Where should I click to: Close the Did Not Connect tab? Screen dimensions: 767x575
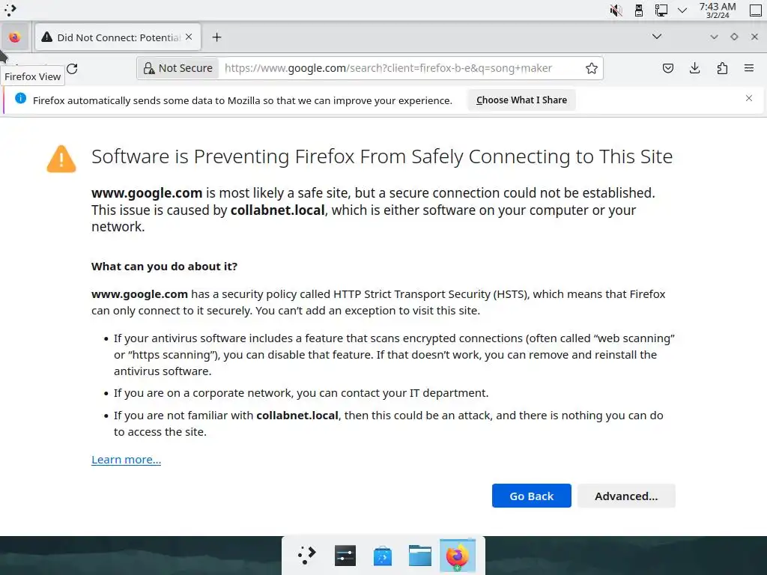tap(189, 37)
